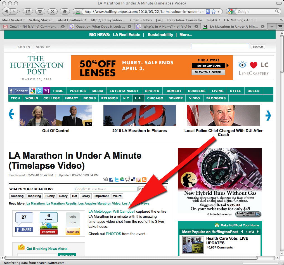
Task: Open the COMEDY section
Action: (174, 91)
